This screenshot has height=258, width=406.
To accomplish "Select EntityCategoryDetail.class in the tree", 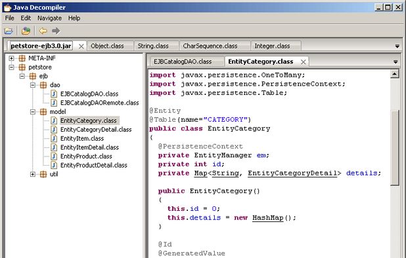I will tap(96, 130).
